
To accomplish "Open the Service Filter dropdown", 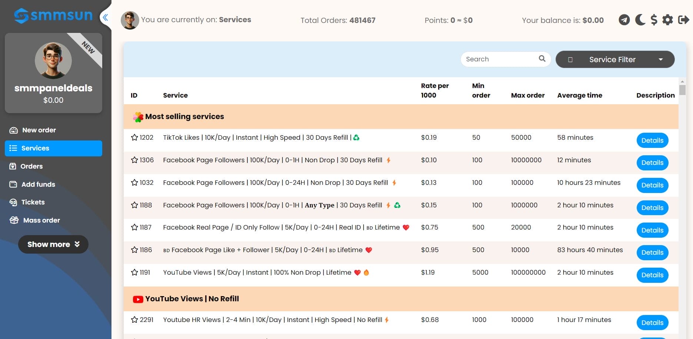I will click(615, 60).
